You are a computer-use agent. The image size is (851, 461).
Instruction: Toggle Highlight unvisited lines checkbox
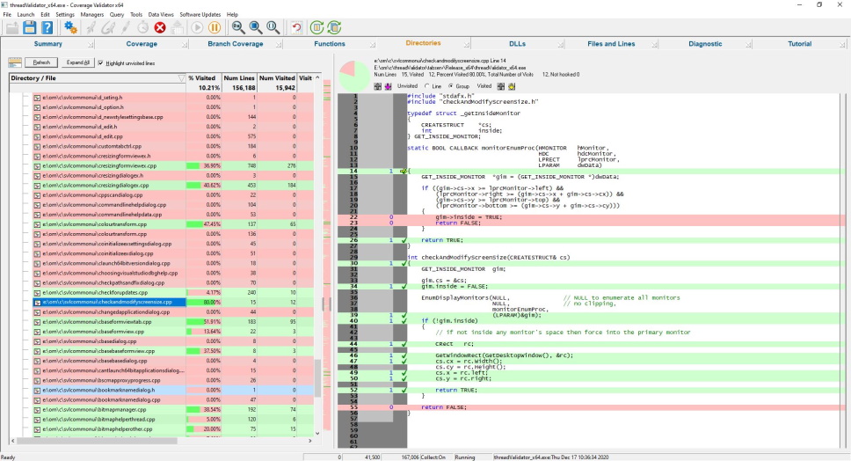(100, 63)
